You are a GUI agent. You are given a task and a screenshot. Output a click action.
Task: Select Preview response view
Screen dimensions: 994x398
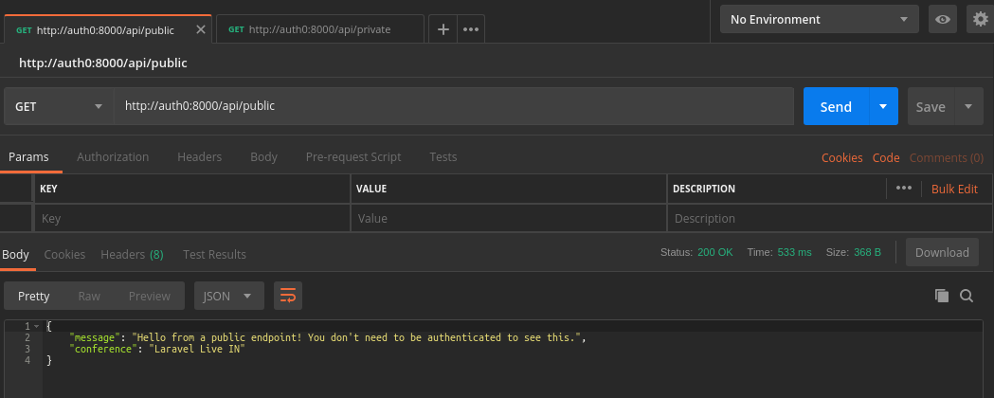tap(150, 296)
